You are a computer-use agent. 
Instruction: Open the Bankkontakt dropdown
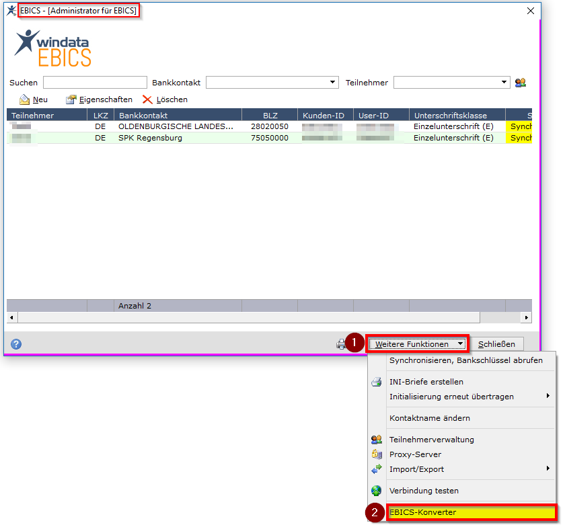(x=332, y=83)
